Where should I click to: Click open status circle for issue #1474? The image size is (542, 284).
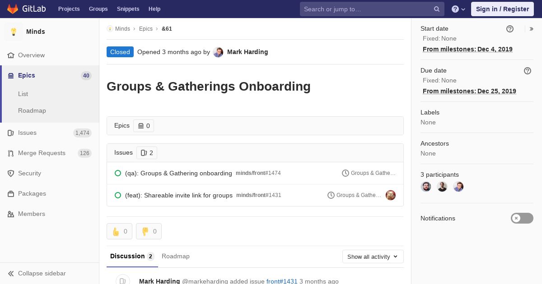pos(118,173)
